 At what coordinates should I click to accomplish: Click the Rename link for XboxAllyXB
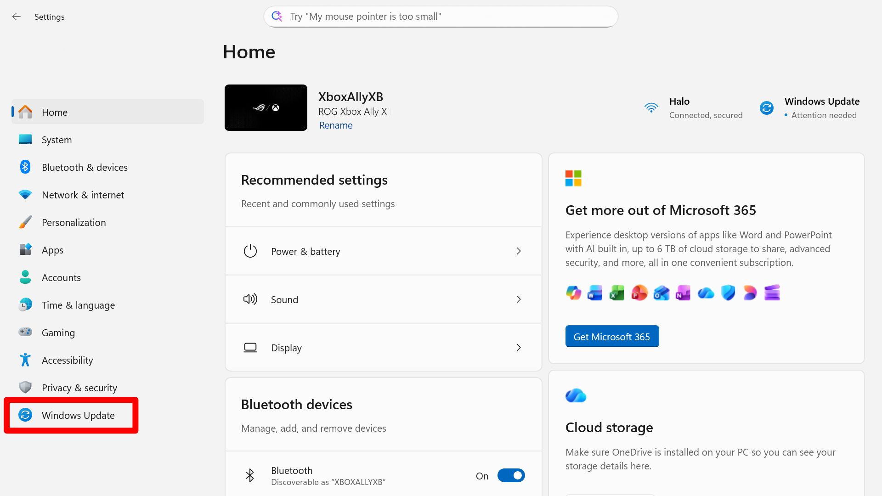click(x=336, y=125)
